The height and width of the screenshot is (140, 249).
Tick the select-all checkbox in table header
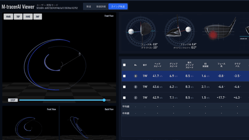pos(124,65)
